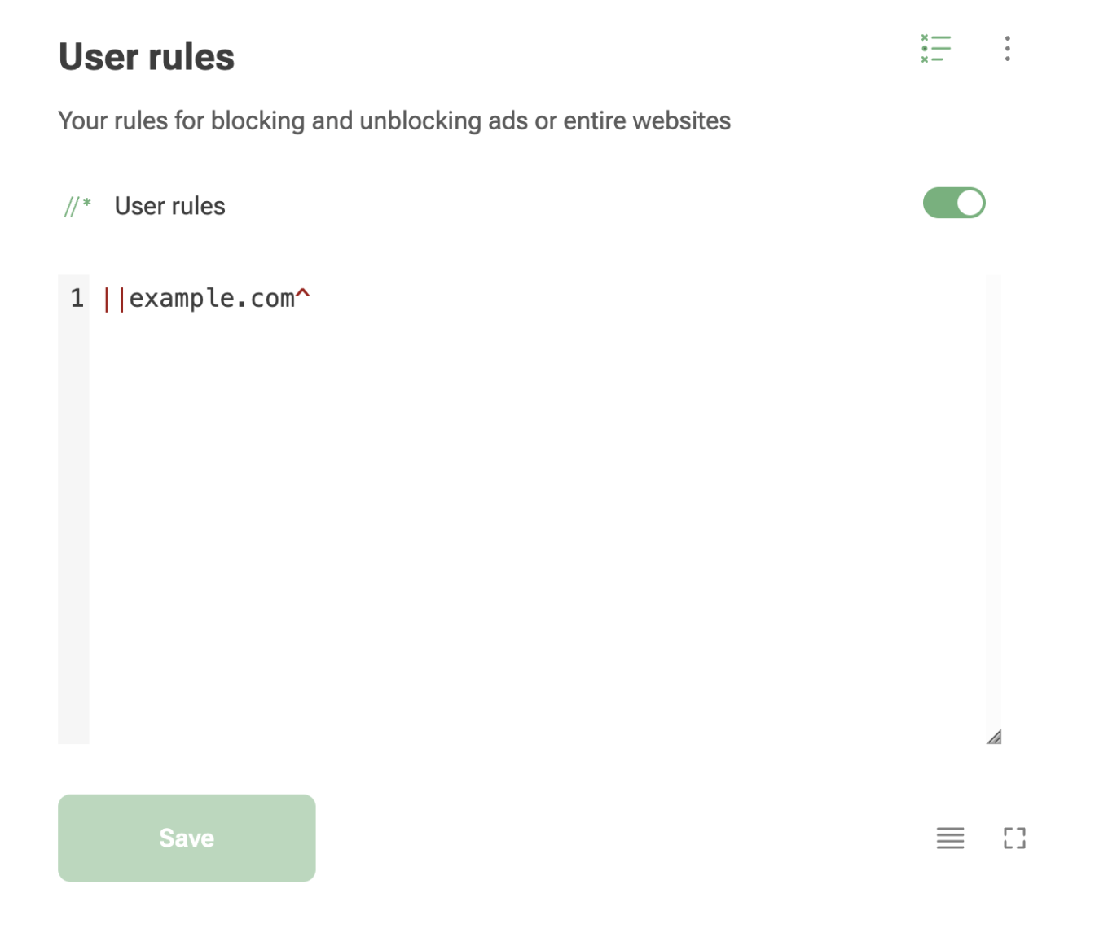Disable the User rules toggle switch

pos(954,204)
